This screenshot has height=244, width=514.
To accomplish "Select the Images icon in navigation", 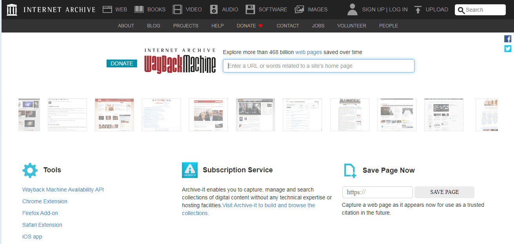I will click(299, 9).
